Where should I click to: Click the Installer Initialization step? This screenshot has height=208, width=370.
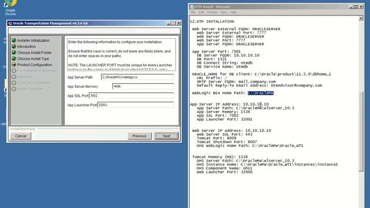34,40
